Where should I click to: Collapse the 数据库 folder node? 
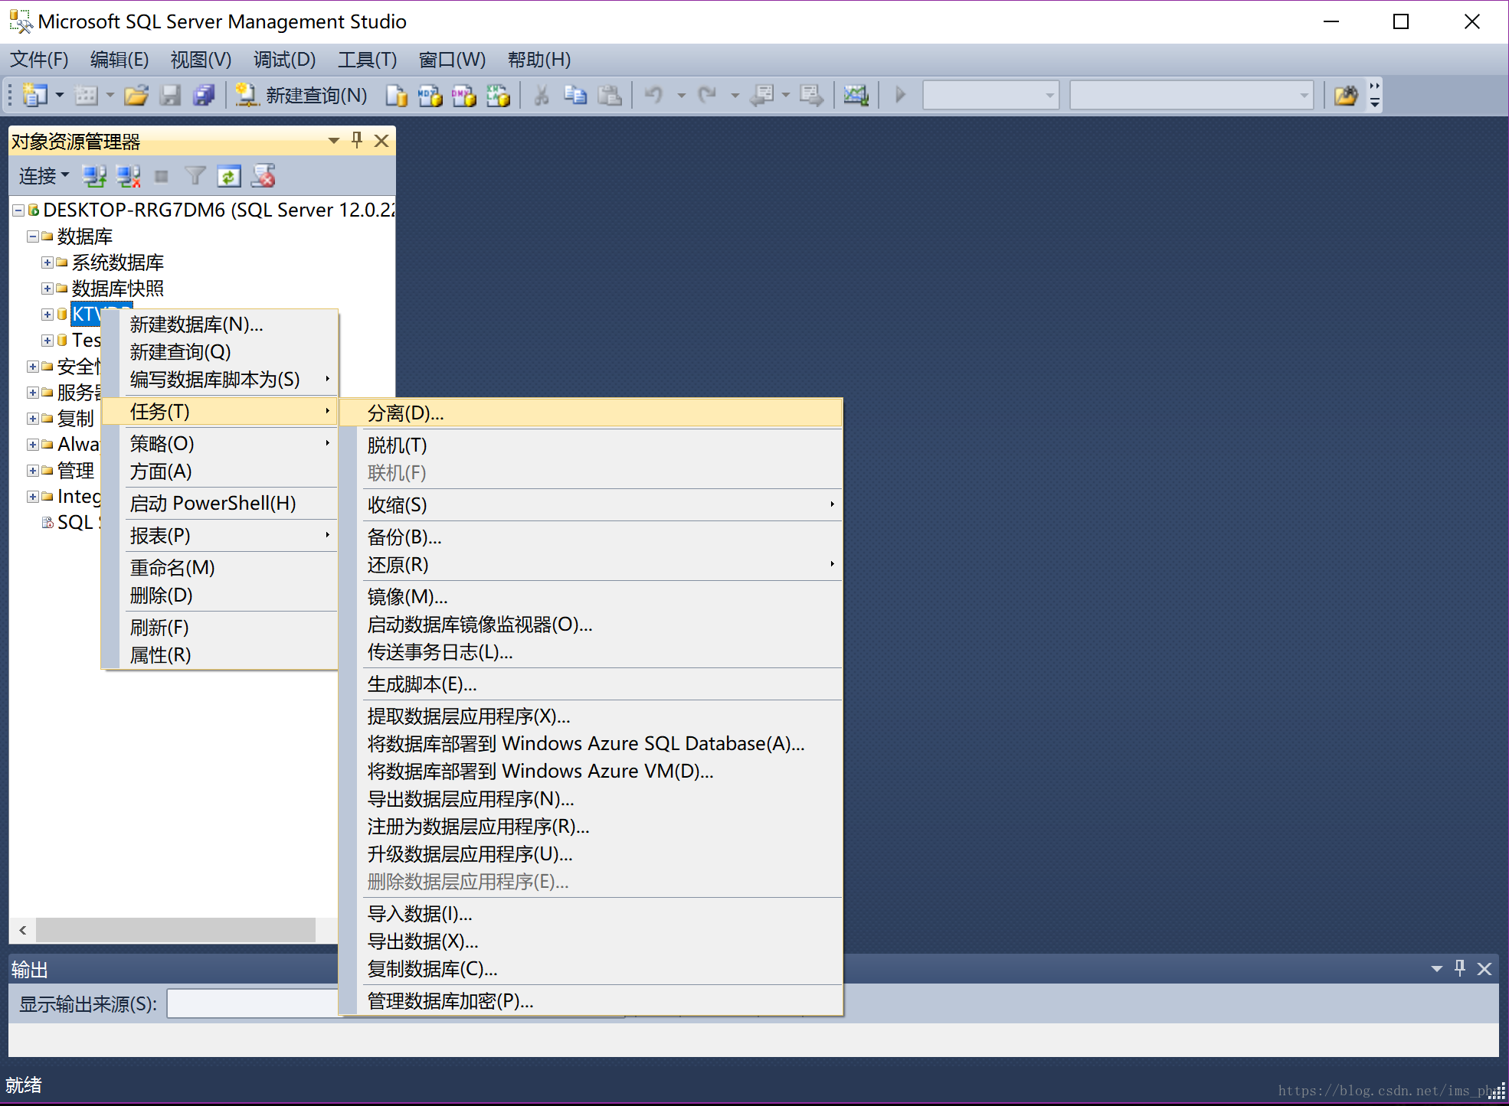[33, 237]
